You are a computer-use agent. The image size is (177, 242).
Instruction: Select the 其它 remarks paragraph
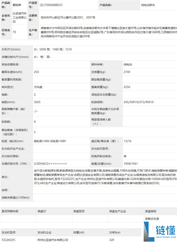(x=105, y=177)
